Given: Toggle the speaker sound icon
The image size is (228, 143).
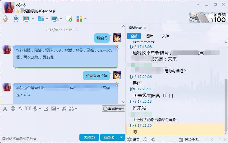Looking at the screenshot, I should (x=153, y=139).
